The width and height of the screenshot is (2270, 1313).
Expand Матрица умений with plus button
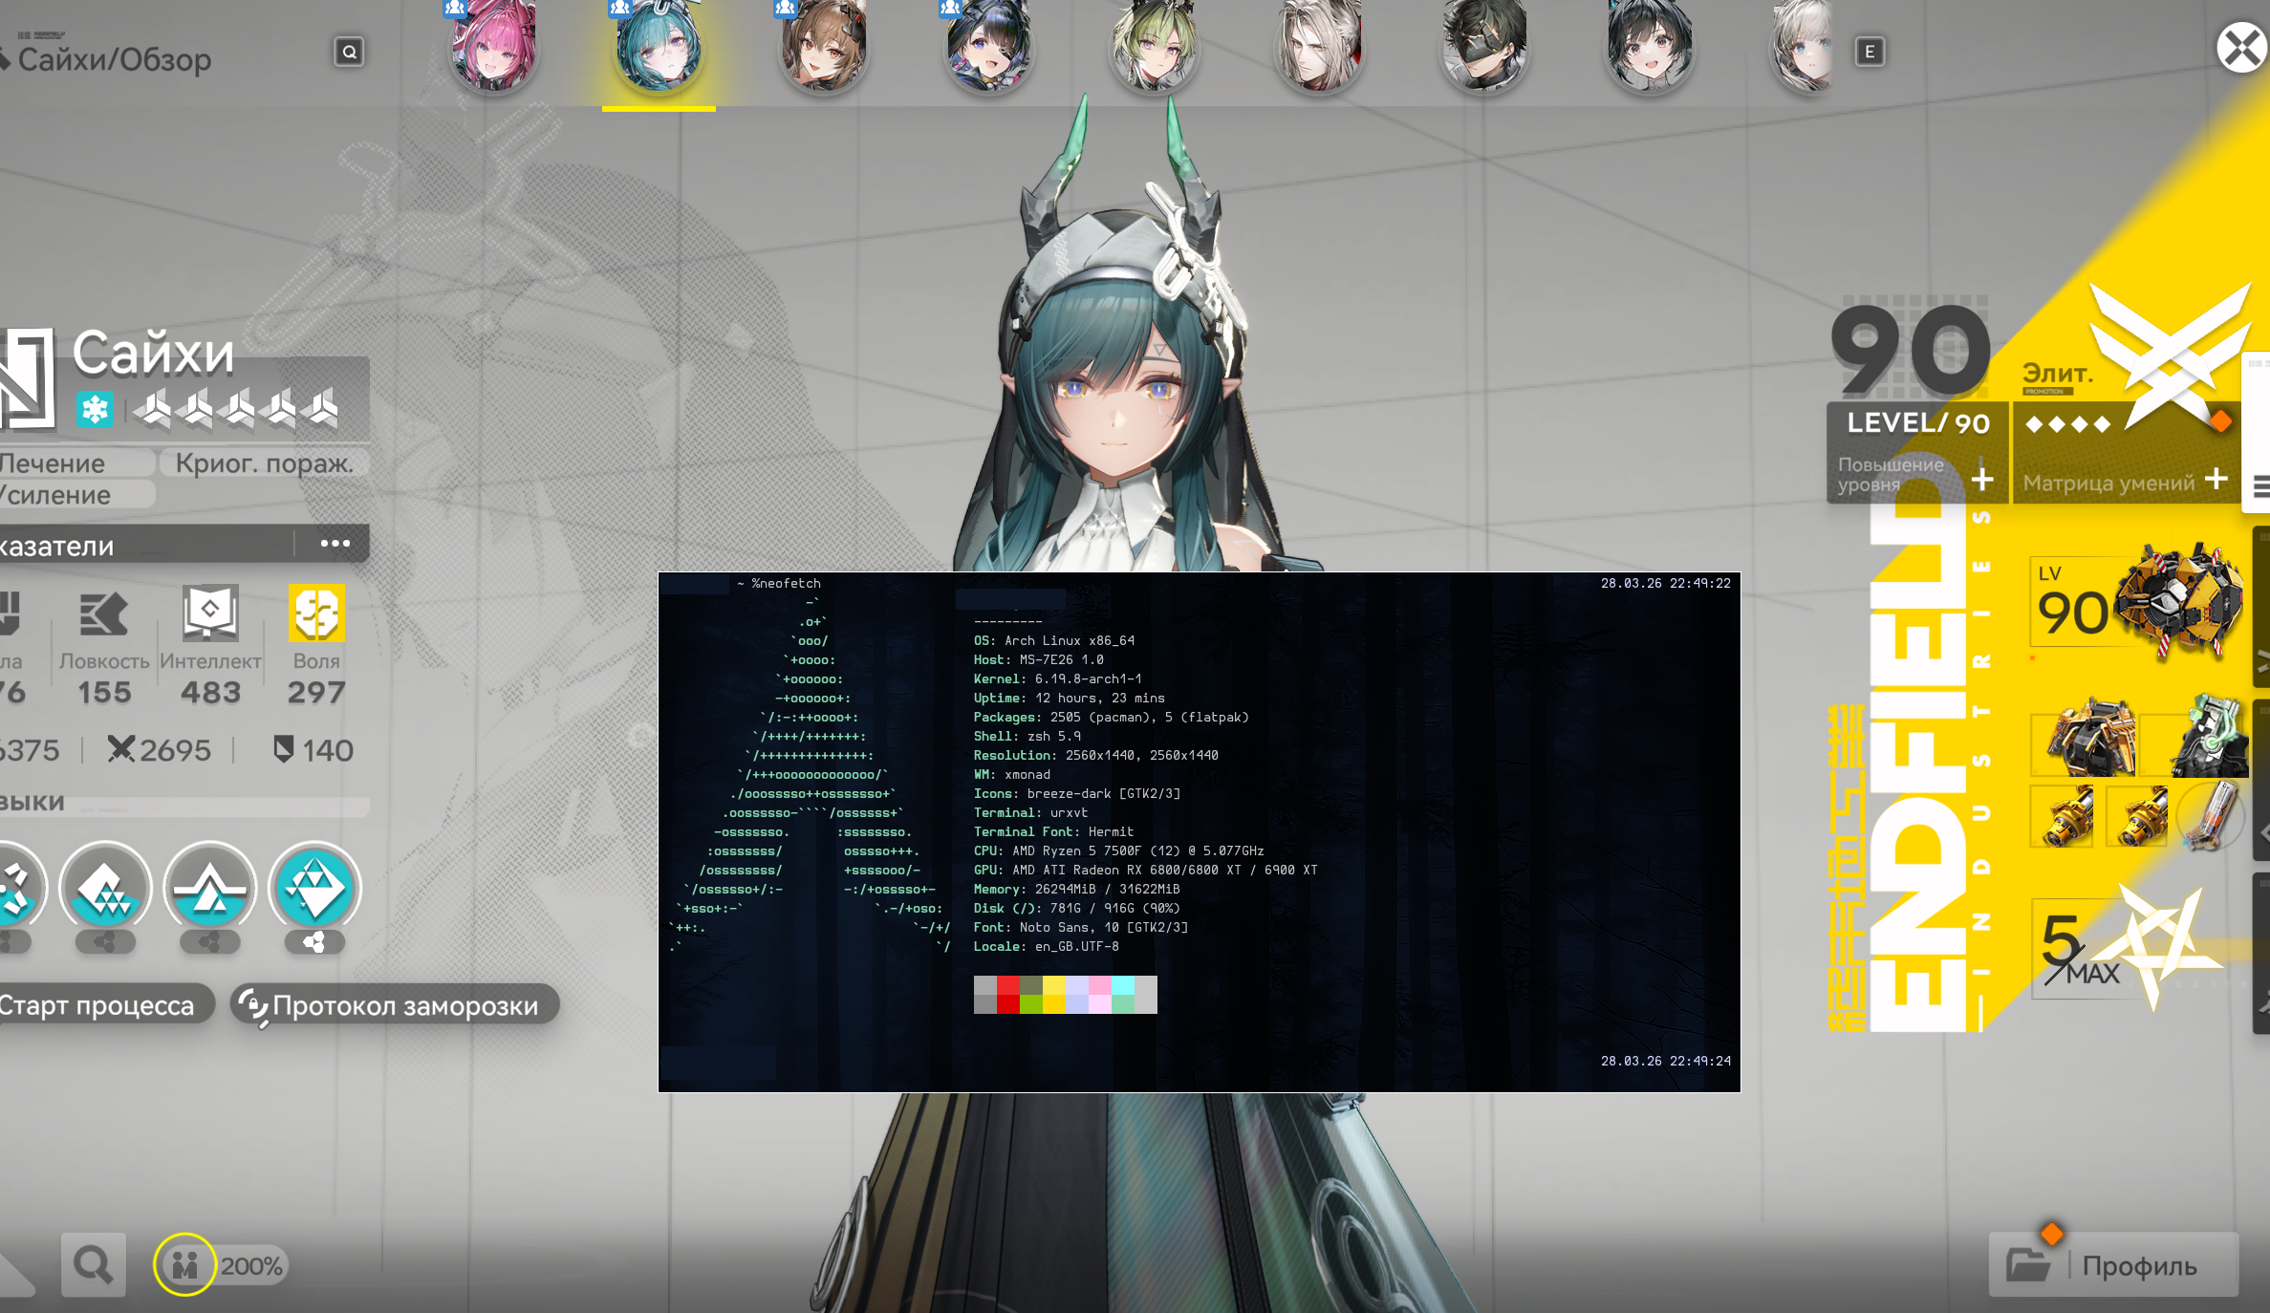point(2216,479)
